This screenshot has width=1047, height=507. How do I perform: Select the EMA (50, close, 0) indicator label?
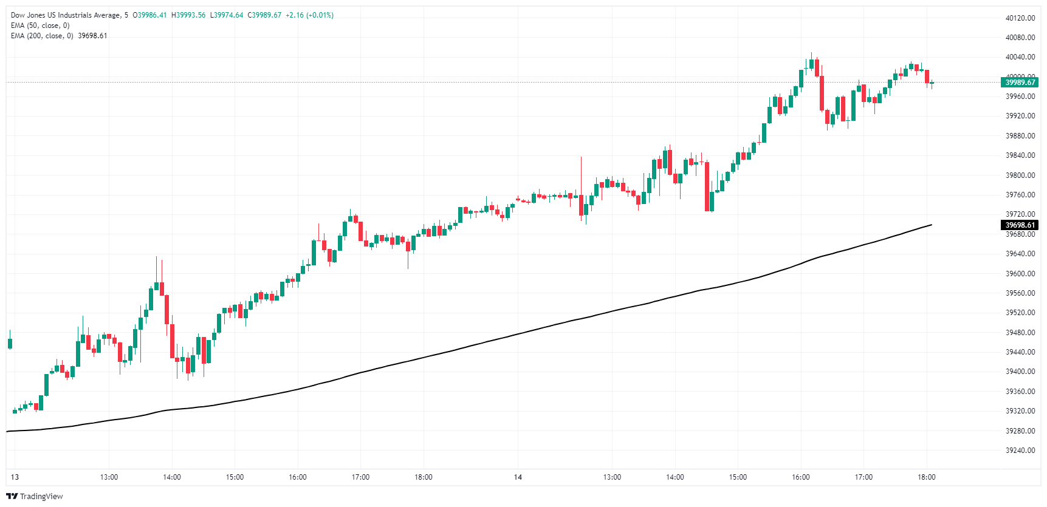[40, 26]
